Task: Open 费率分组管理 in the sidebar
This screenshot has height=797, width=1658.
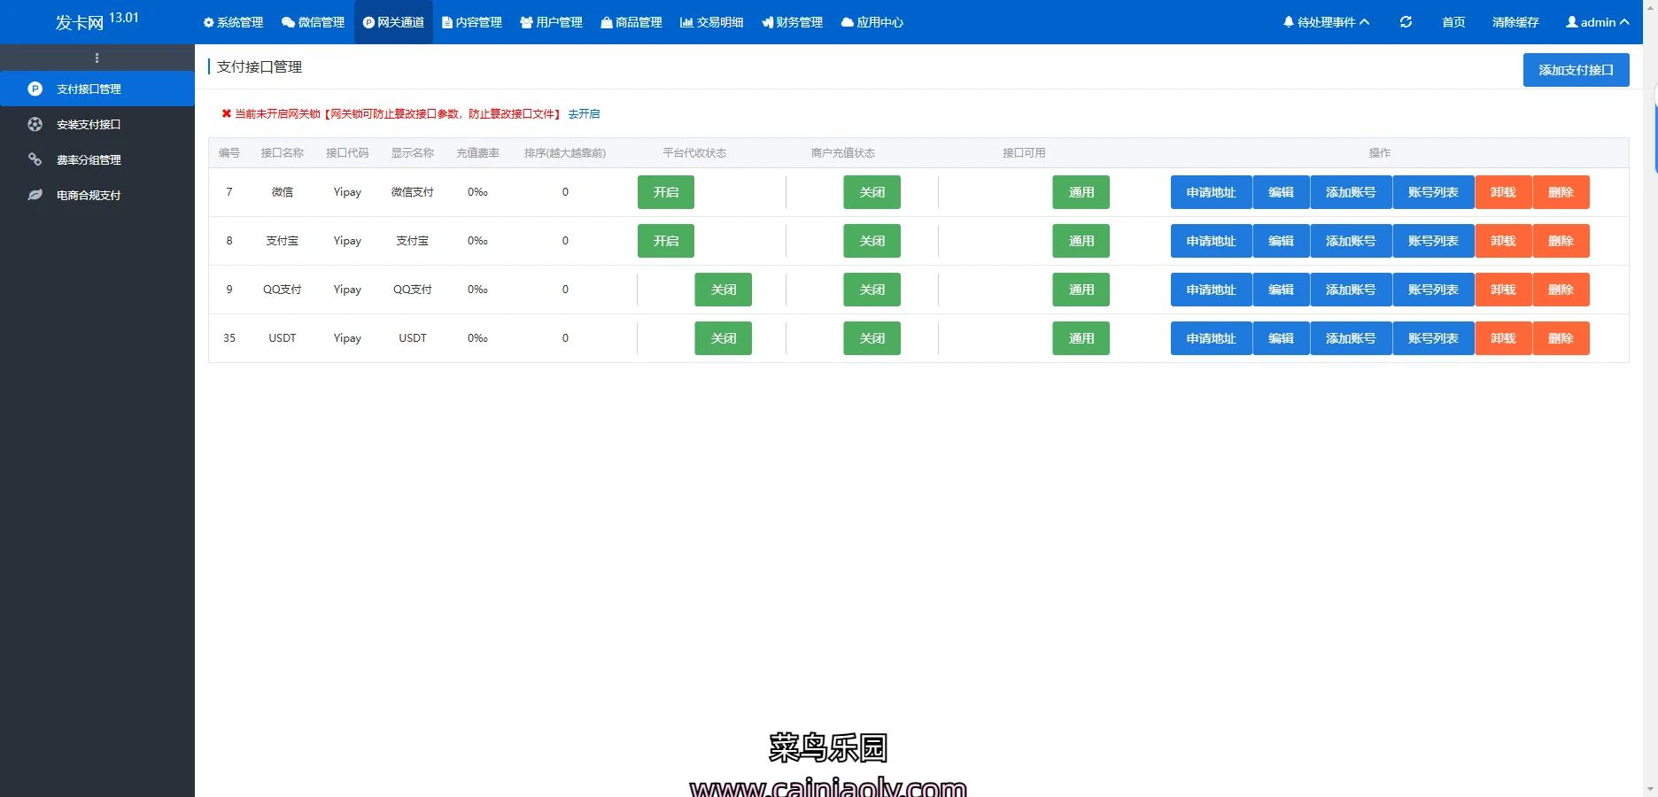Action: tap(89, 160)
